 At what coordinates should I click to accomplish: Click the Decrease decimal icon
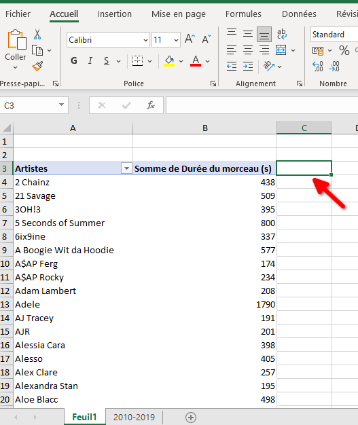[334, 66]
